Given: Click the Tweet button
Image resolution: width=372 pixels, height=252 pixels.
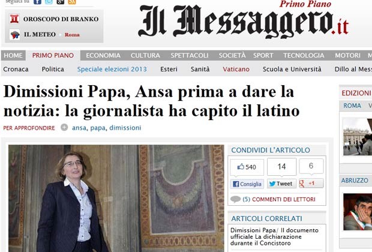Looking at the screenshot, I should [281, 184].
